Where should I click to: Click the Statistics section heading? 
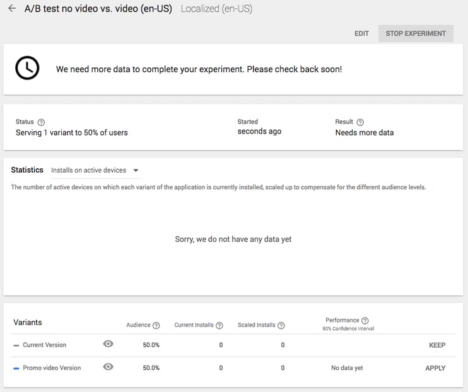[x=27, y=170]
